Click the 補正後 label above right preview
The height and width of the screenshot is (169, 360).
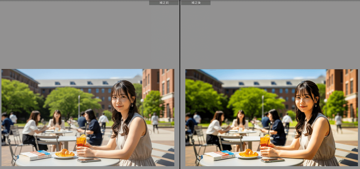(196, 3)
